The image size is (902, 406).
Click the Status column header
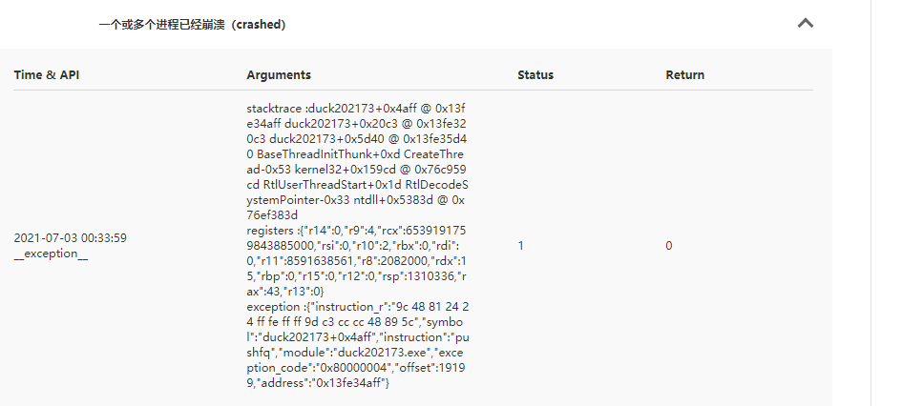[535, 75]
